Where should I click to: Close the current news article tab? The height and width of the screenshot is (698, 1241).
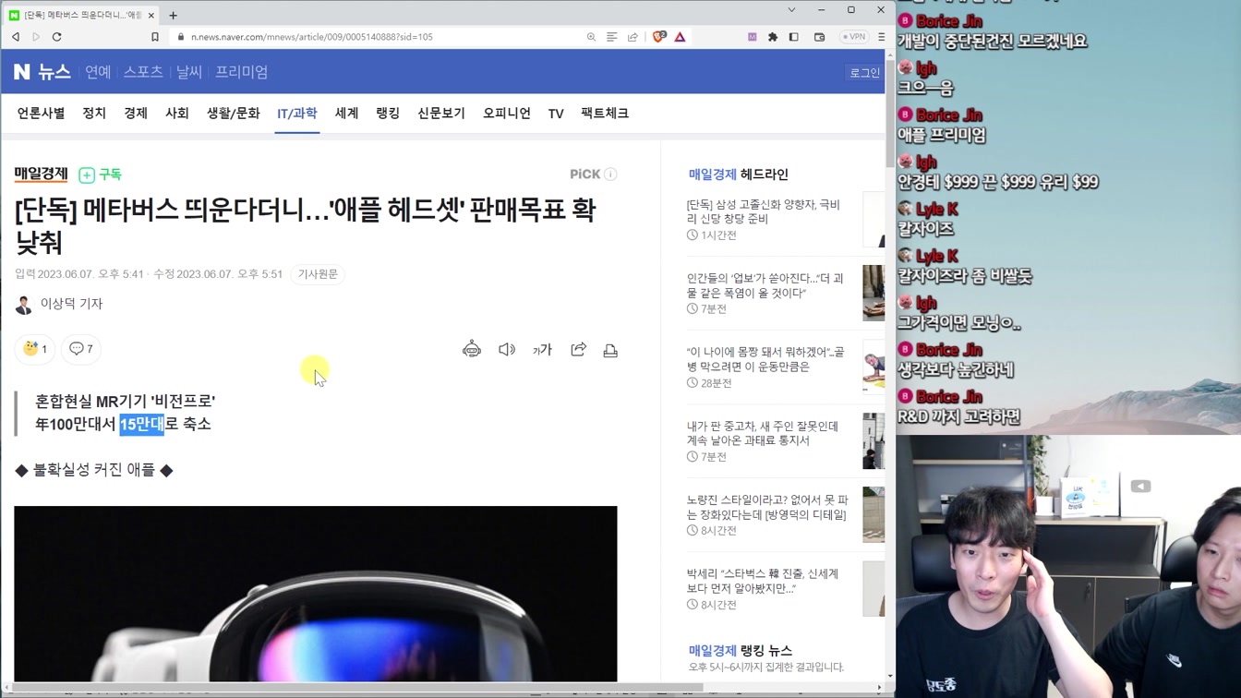click(x=151, y=15)
